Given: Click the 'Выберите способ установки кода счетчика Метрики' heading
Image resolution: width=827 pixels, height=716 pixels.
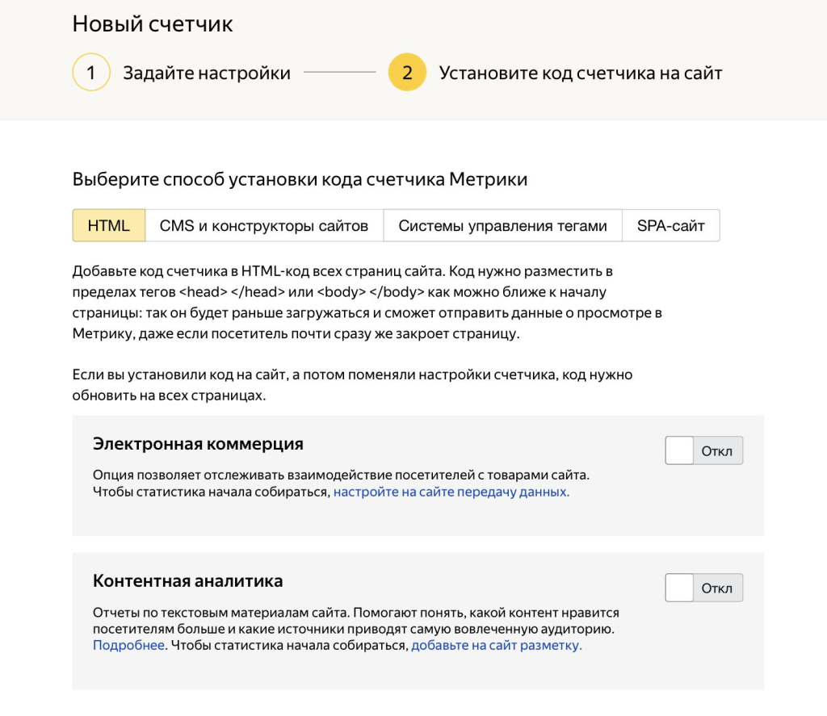Looking at the screenshot, I should [x=300, y=179].
